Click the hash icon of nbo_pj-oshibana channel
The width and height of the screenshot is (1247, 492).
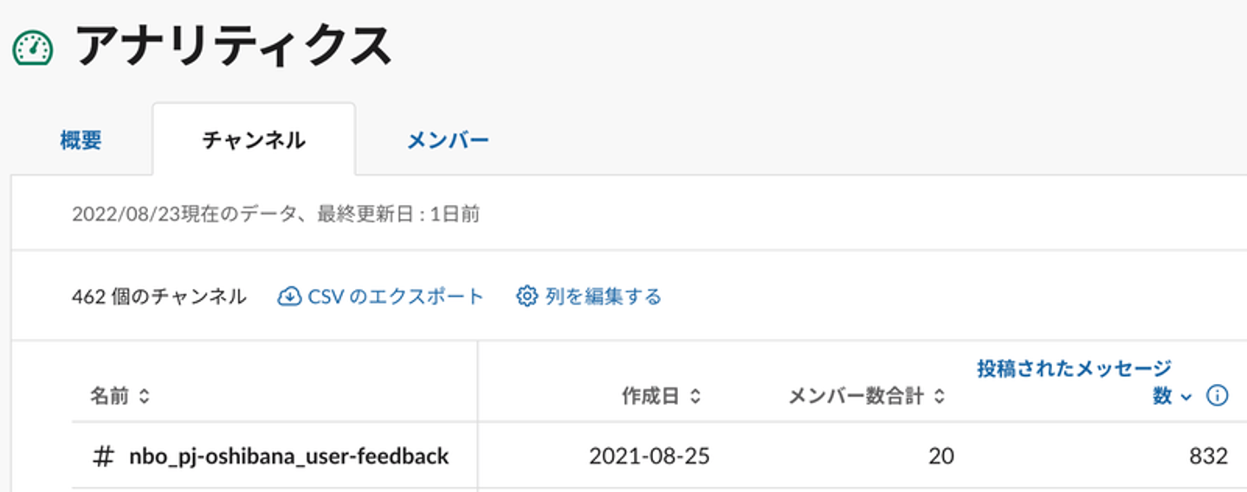point(103,457)
